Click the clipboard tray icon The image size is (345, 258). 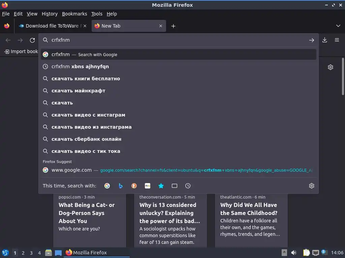pos(306,253)
